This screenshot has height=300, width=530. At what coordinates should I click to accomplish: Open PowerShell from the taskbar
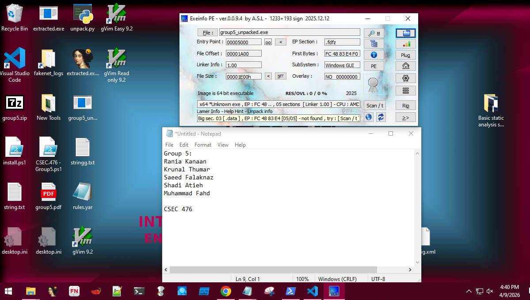291,291
